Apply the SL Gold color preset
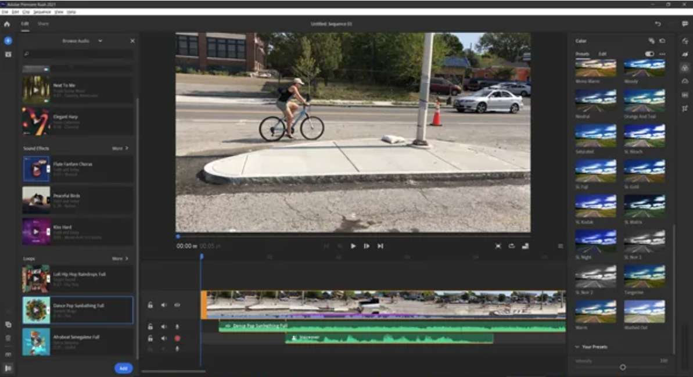Viewport: 693px width, 377px height. 644,171
